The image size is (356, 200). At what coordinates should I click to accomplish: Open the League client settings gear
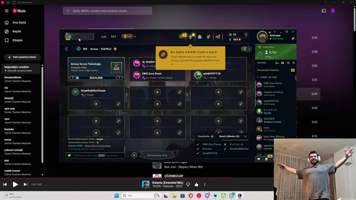coord(287,32)
